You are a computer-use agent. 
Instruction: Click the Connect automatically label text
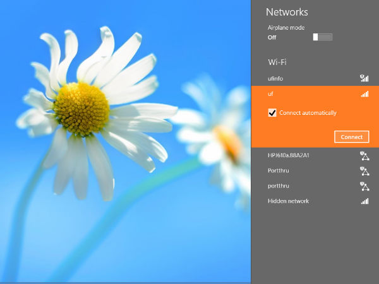[x=308, y=113]
